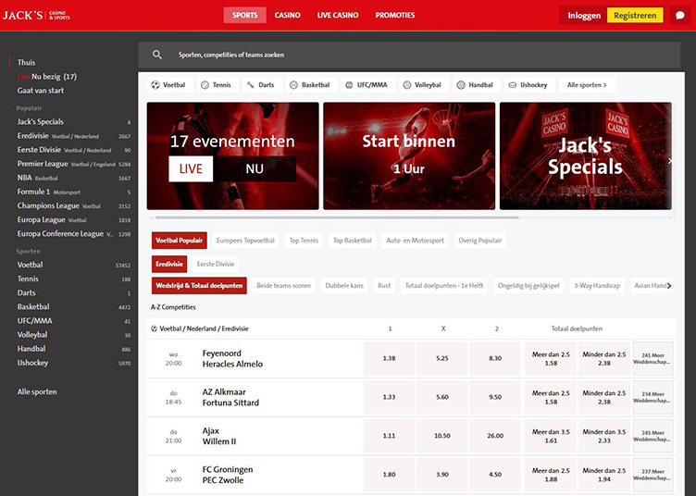
Task: Select the Dubbele kans market
Action: coord(344,286)
